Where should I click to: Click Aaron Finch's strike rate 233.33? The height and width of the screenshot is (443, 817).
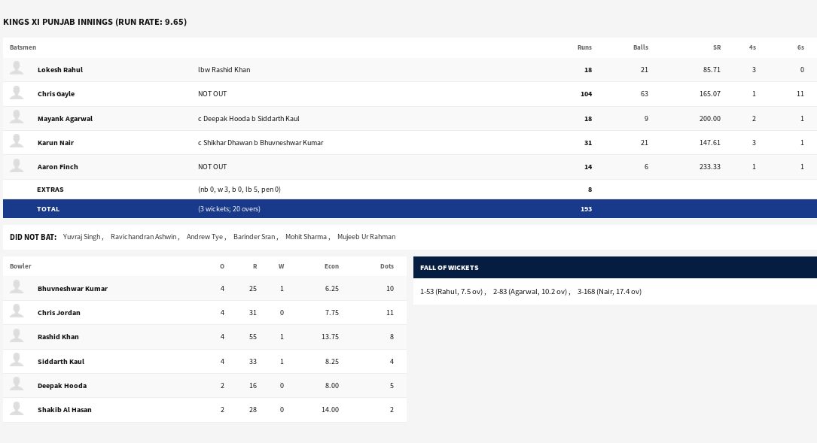coord(709,167)
